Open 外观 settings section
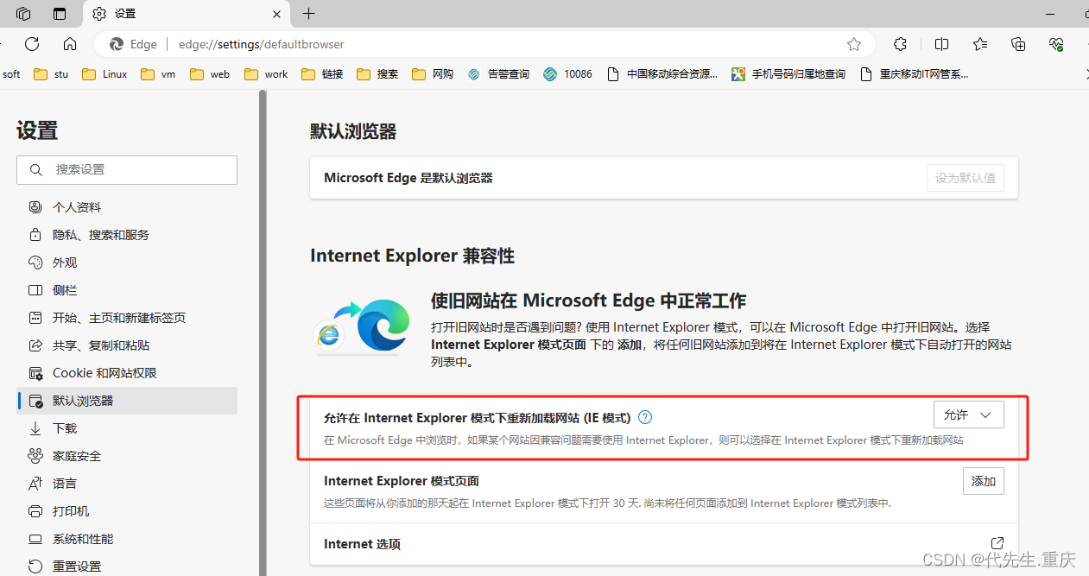The image size is (1089, 576). point(127,263)
